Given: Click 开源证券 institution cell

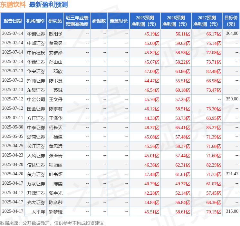Looking at the screenshot, I should 36,193.
